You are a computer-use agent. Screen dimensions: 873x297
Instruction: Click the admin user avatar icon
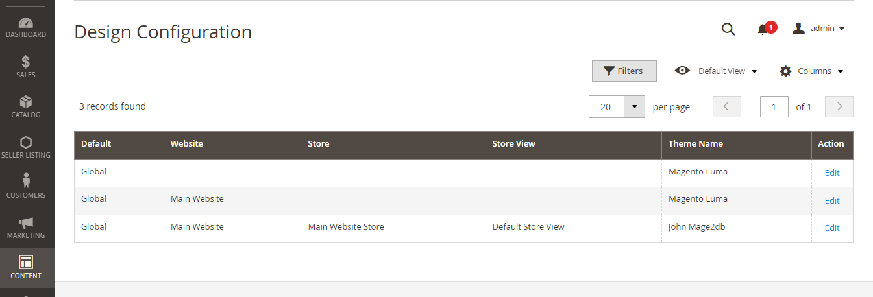pyautogui.click(x=799, y=29)
